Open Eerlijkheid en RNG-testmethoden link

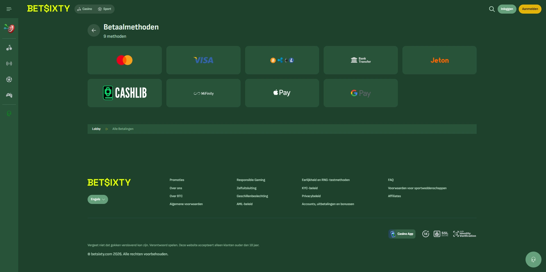tap(326, 180)
